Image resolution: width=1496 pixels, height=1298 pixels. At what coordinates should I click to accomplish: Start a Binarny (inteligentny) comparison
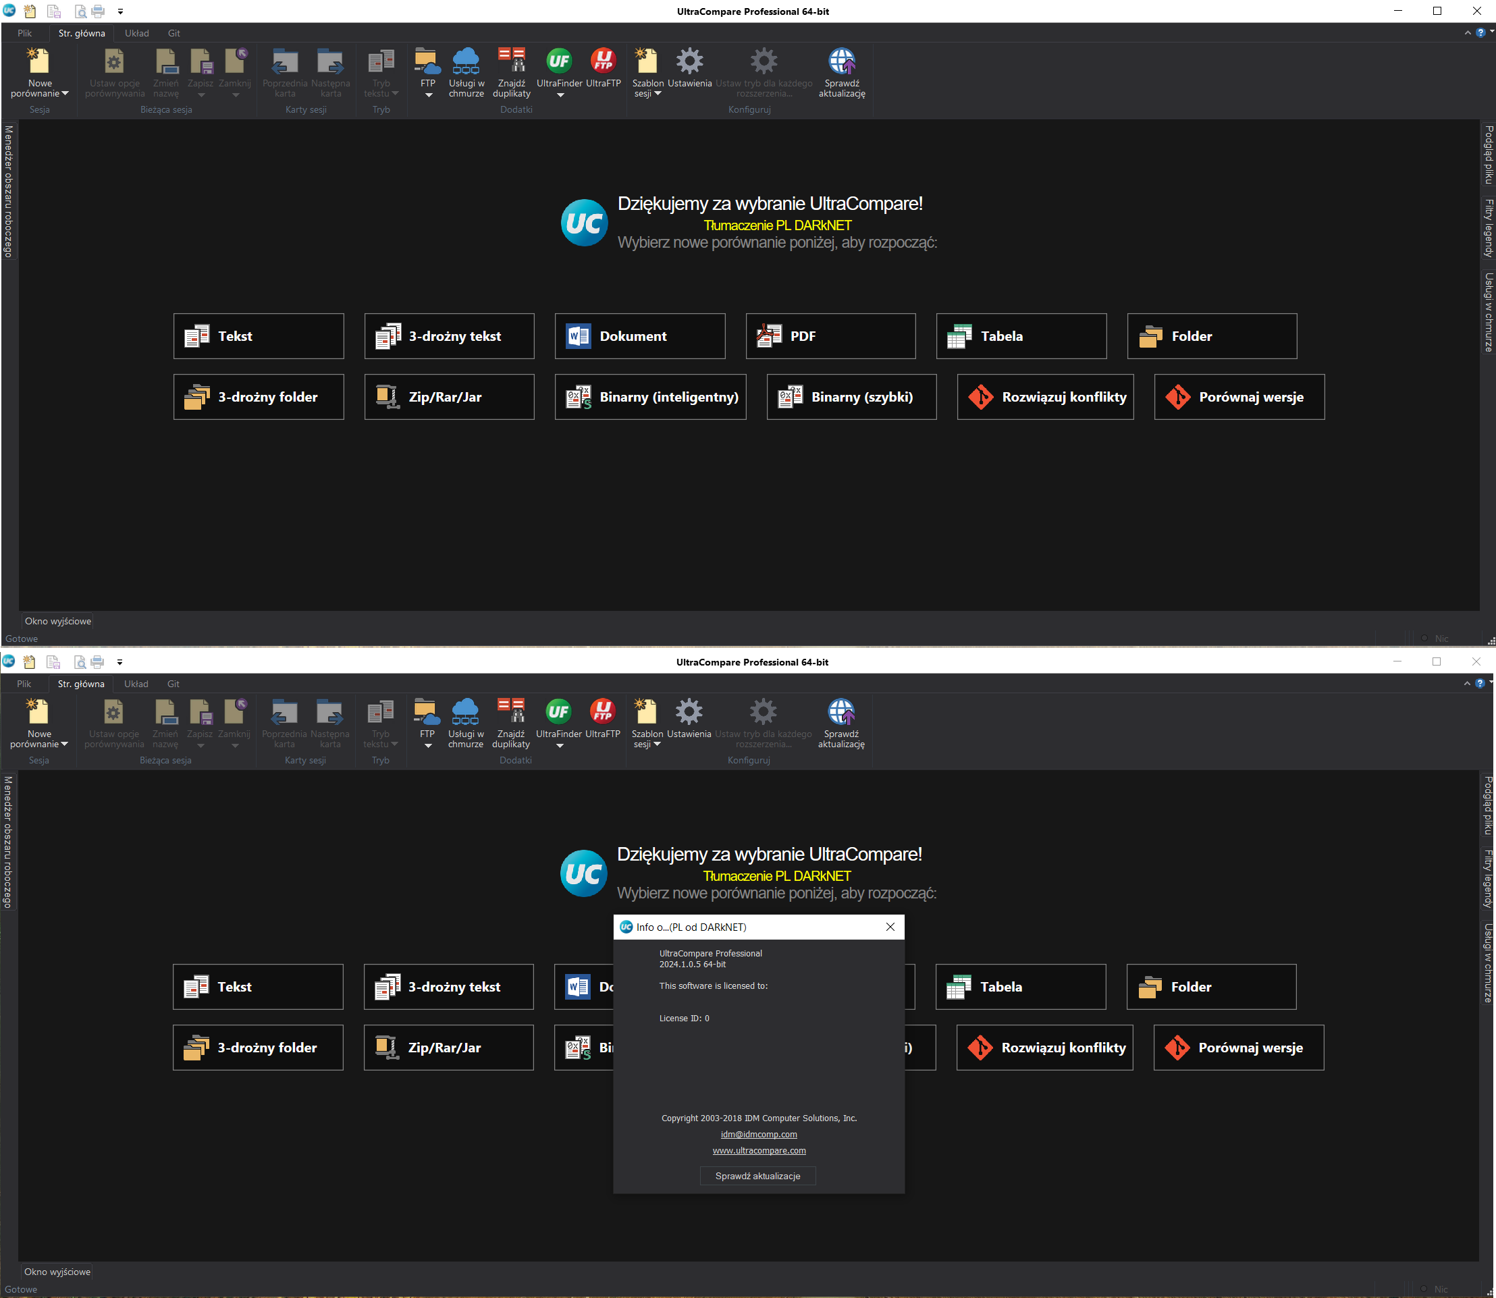650,397
